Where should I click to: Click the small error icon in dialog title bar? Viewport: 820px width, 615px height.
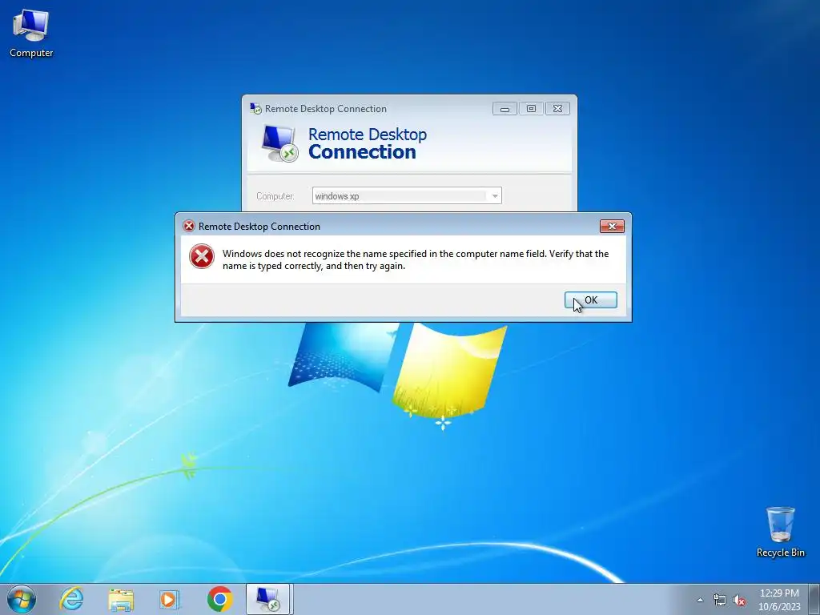[189, 226]
